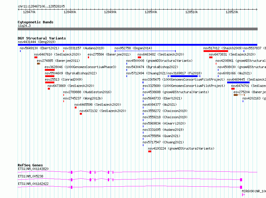Click nsv6472132 (Sedlazeck2020) label
This screenshot has width=266, height=198.
(103, 111)
